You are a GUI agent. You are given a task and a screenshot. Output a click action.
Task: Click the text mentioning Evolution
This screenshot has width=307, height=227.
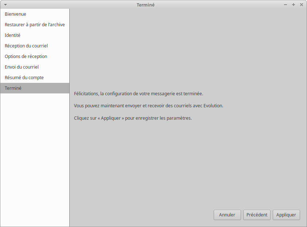pos(148,106)
